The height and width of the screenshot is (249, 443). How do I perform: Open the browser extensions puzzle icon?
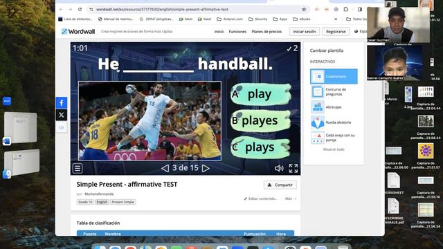pyautogui.click(x=346, y=9)
